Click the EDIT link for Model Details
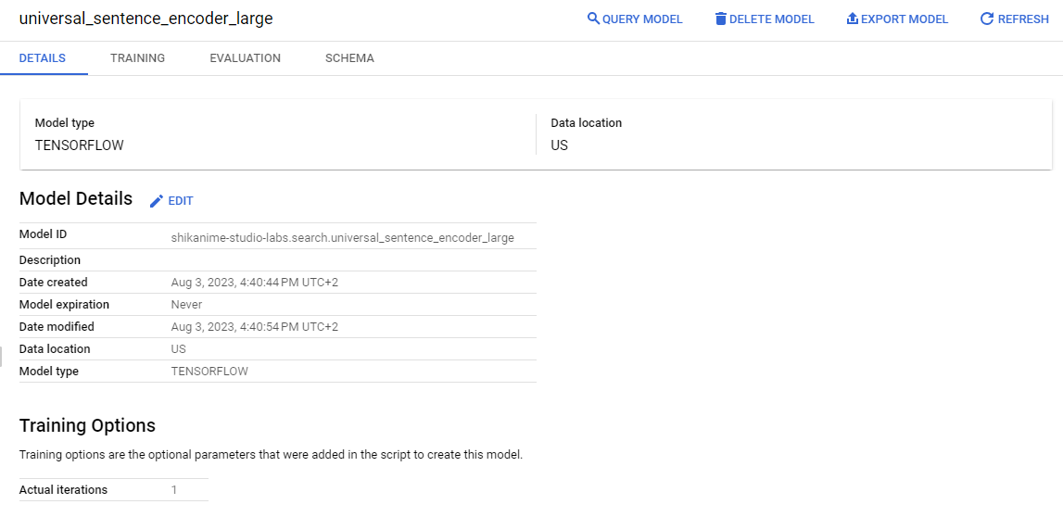 181,201
